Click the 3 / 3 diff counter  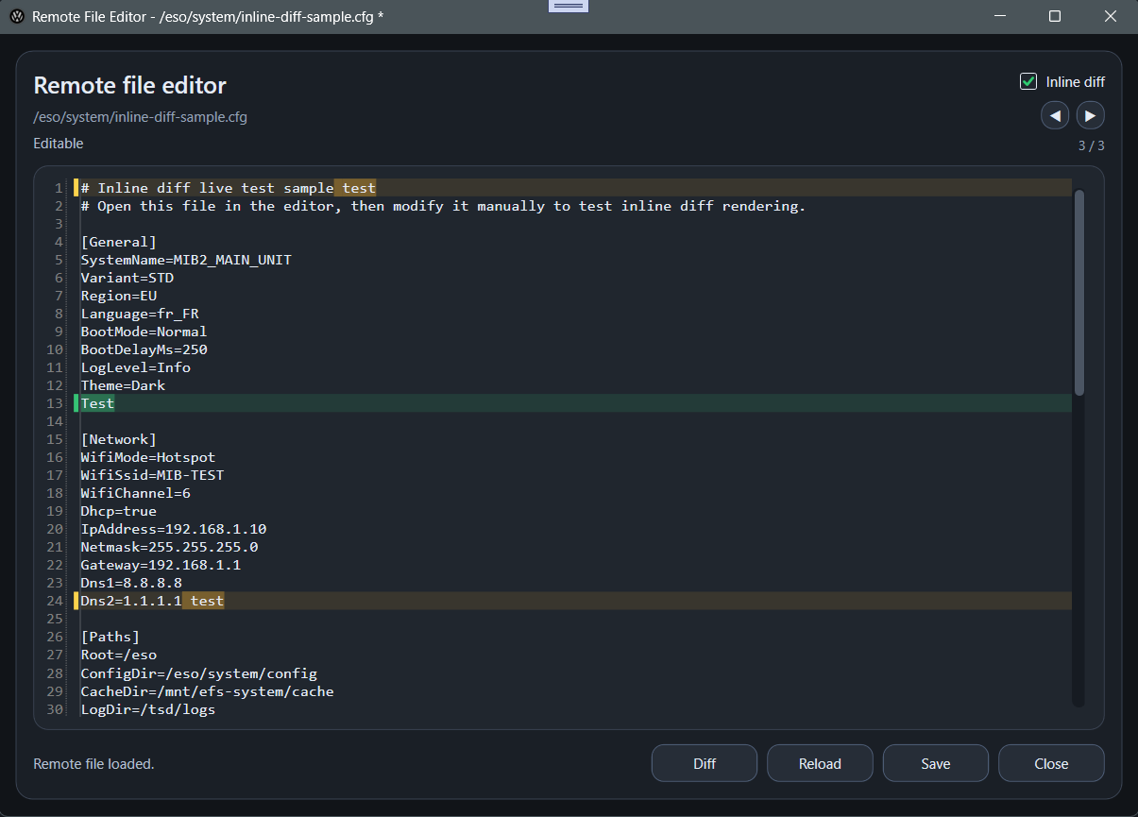[x=1090, y=145]
